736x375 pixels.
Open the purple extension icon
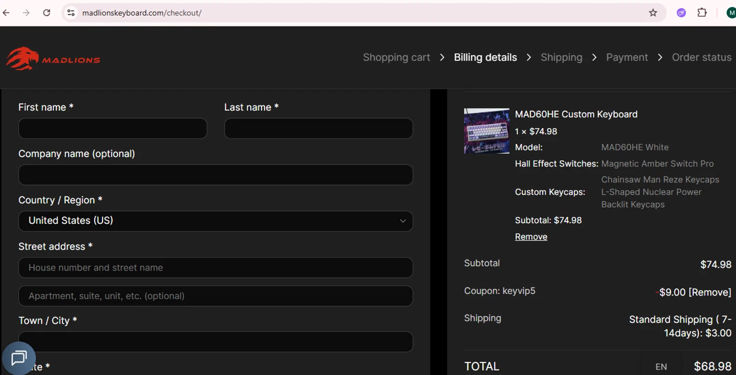coord(681,13)
